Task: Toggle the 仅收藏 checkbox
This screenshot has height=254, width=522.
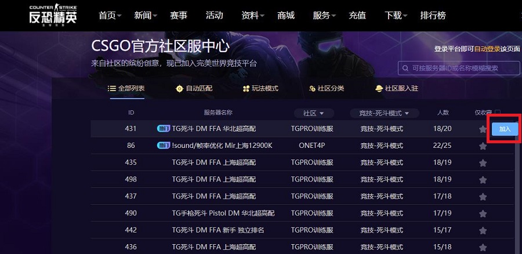Action: tap(498, 113)
